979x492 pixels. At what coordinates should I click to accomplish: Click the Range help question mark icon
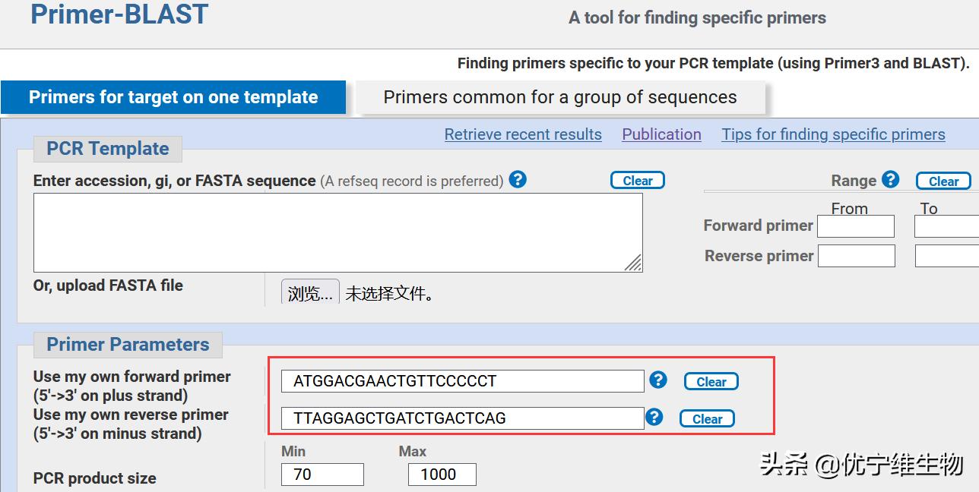[891, 180]
